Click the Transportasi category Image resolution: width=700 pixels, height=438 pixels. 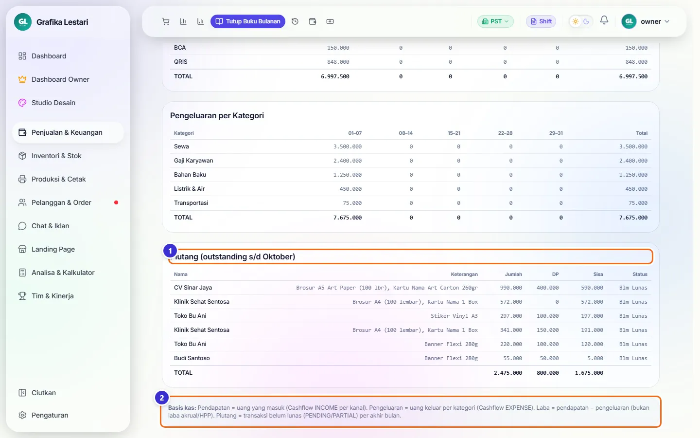coord(191,203)
